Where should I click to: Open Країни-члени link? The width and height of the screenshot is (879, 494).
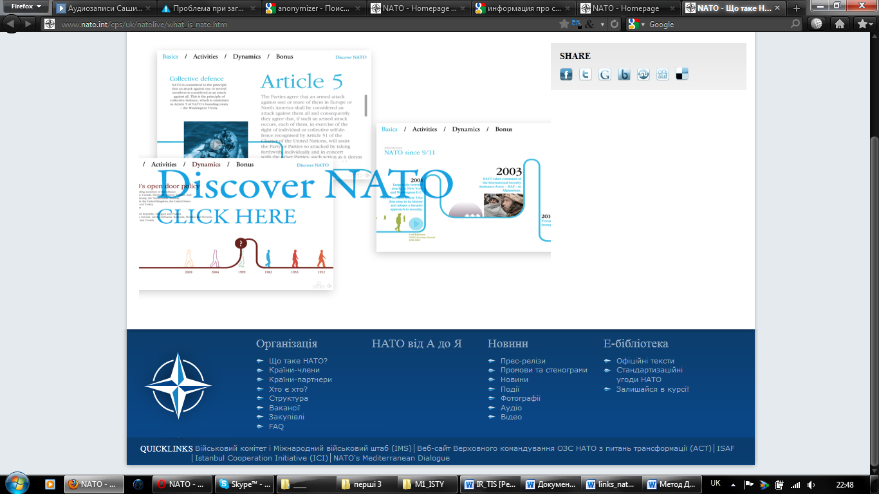click(294, 370)
